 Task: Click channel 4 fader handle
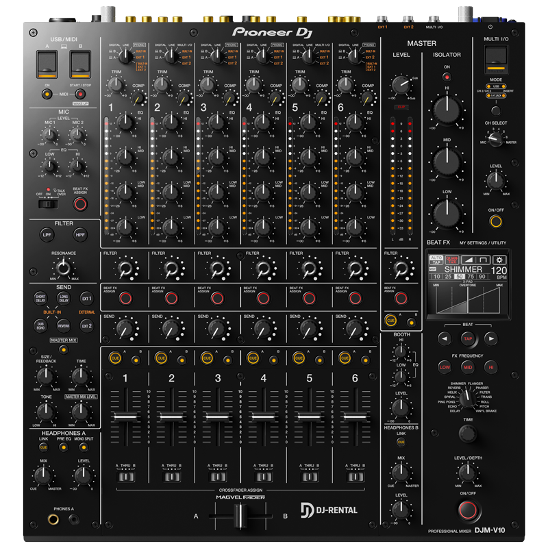pos(263,416)
